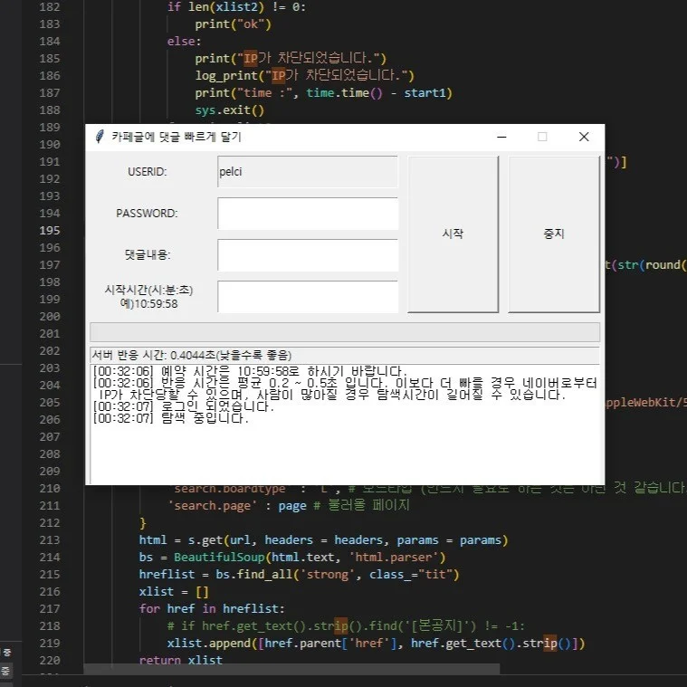The width and height of the screenshot is (687, 687).
Task: Click the editor horizontal scrollbar at the bottom
Action: 291,669
